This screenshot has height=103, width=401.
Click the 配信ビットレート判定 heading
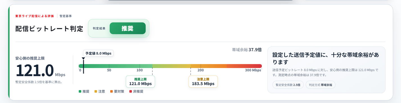49,29
